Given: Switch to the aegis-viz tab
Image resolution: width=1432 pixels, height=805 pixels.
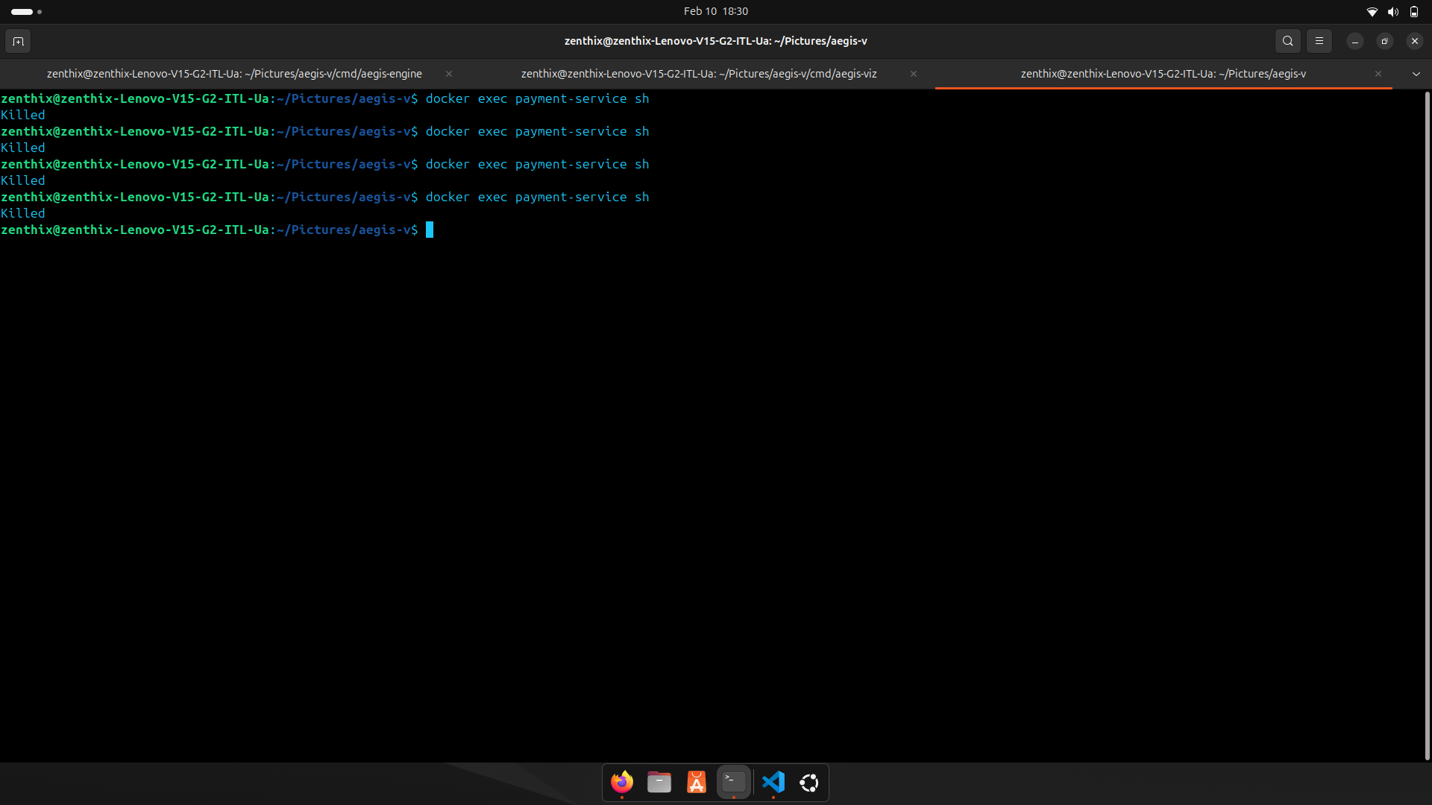Looking at the screenshot, I should [x=698, y=74].
